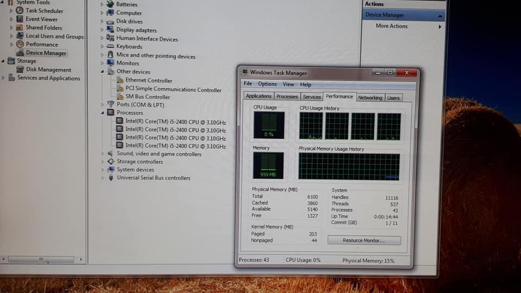Click the System devices icon

(111, 169)
